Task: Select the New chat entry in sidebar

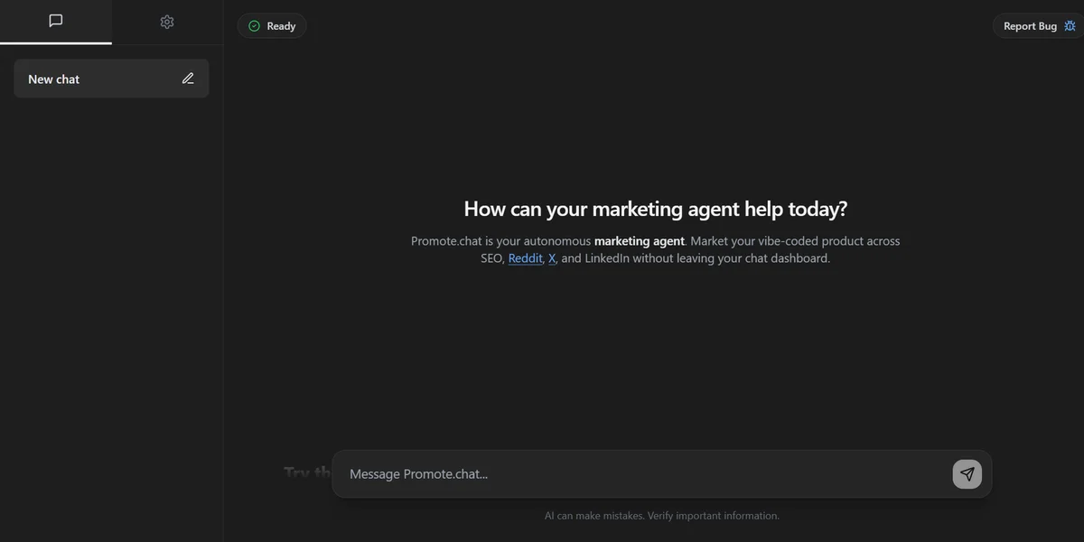Action: click(x=111, y=79)
